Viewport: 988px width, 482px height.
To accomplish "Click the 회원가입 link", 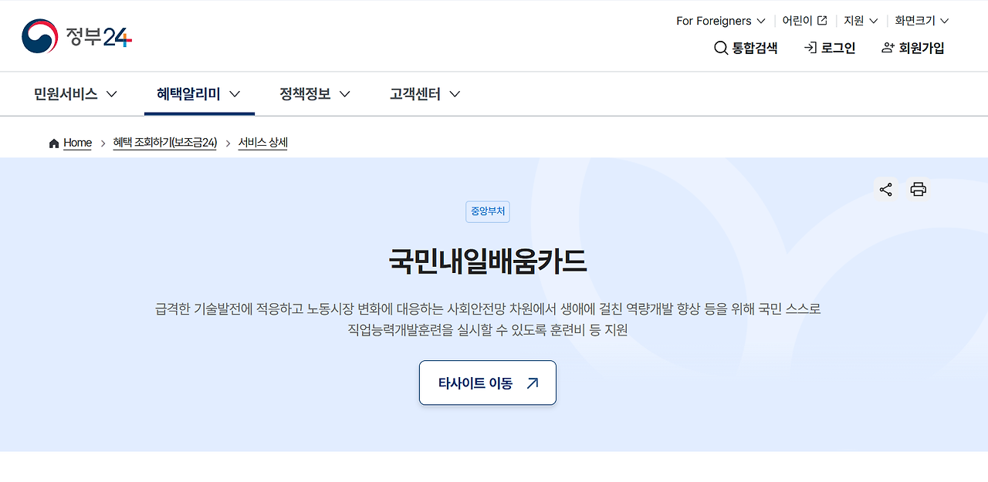I will click(912, 48).
